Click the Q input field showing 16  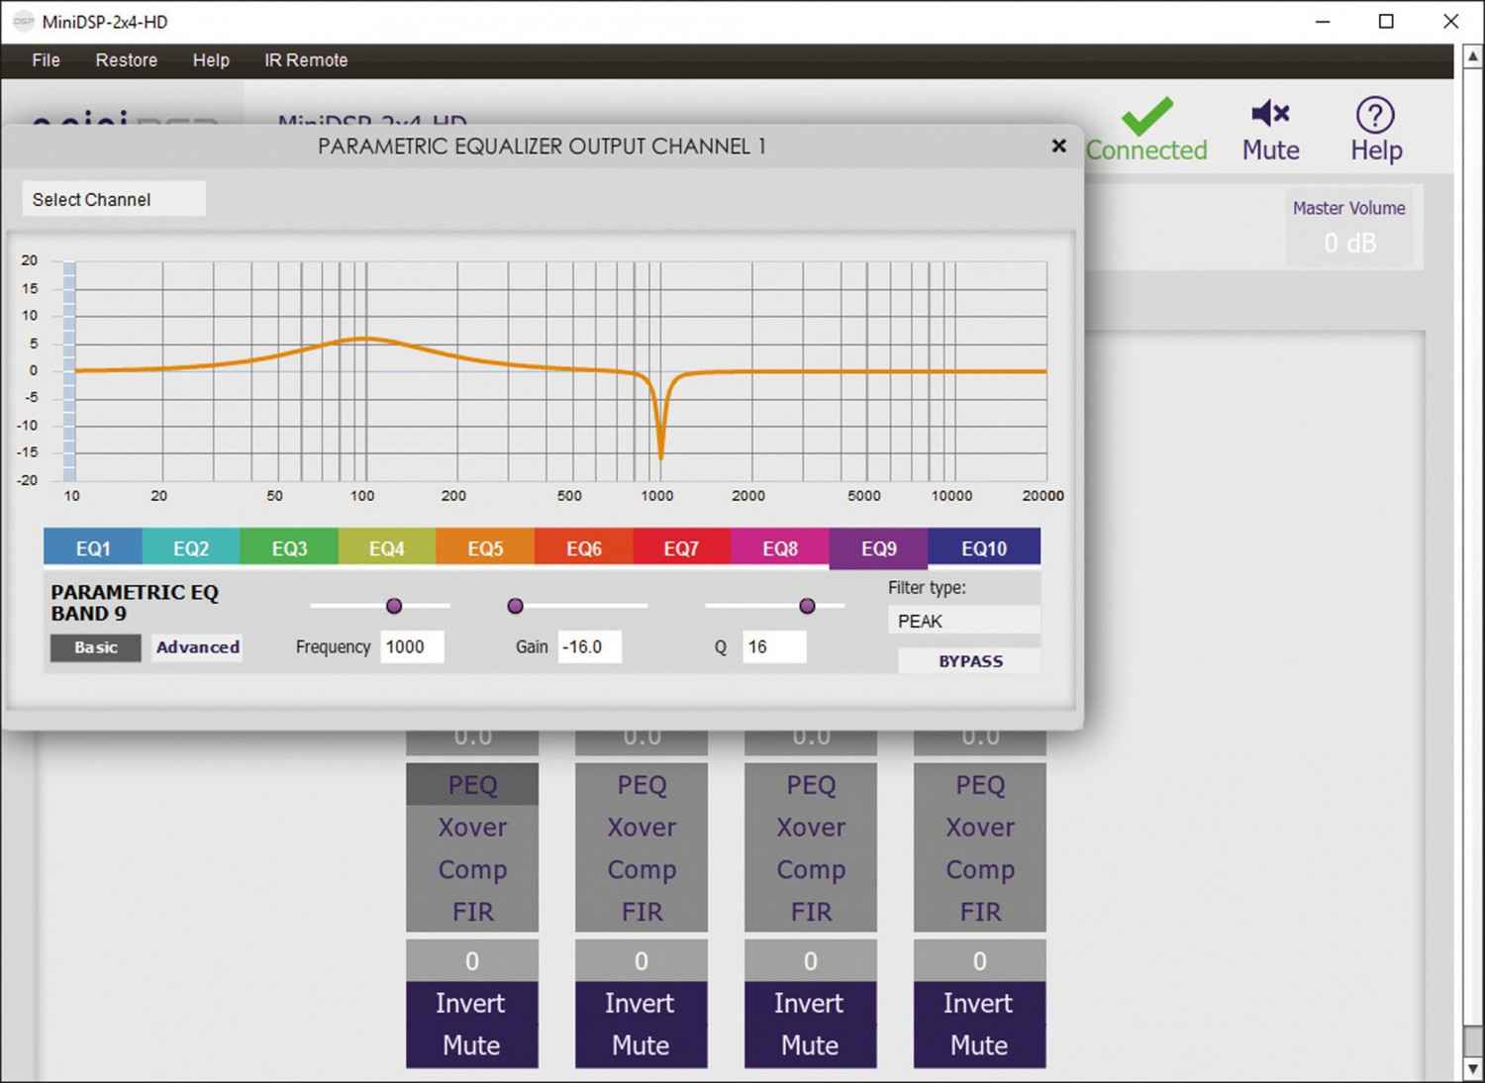[x=774, y=646]
